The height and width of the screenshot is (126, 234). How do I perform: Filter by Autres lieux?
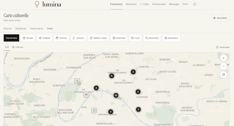point(171,38)
